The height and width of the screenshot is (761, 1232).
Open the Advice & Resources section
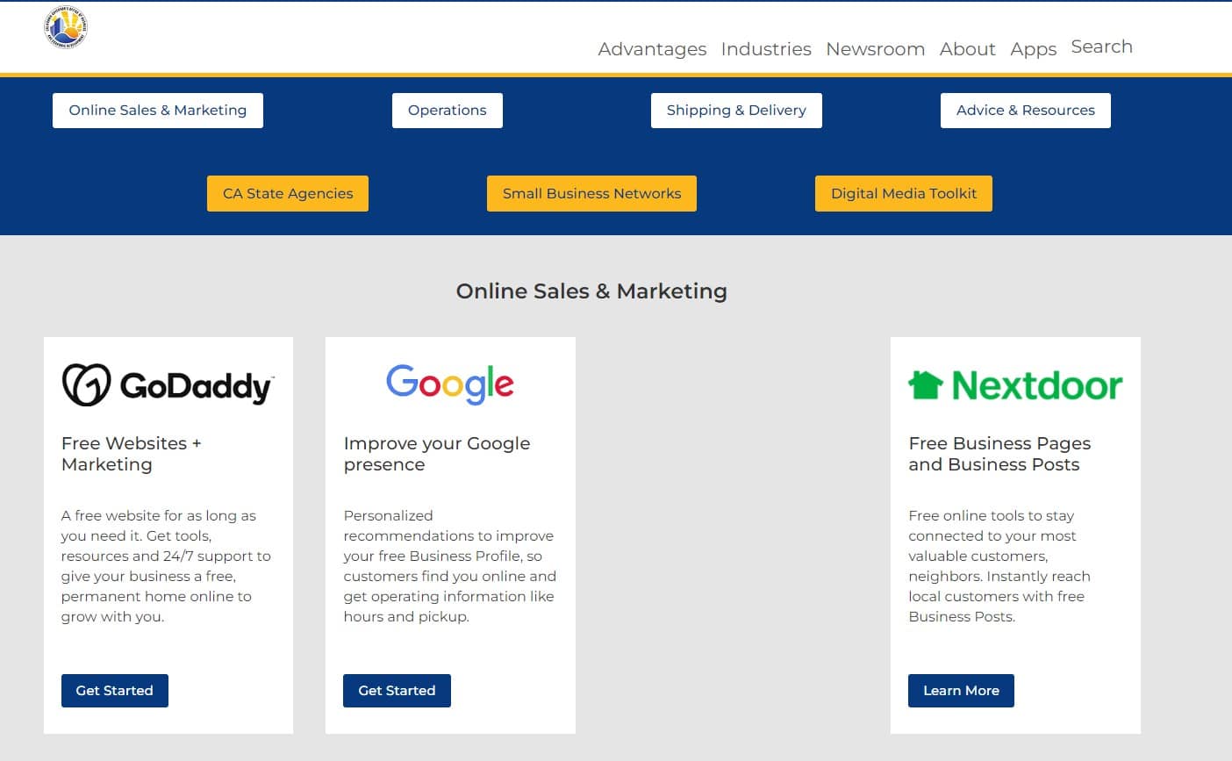tap(1026, 111)
